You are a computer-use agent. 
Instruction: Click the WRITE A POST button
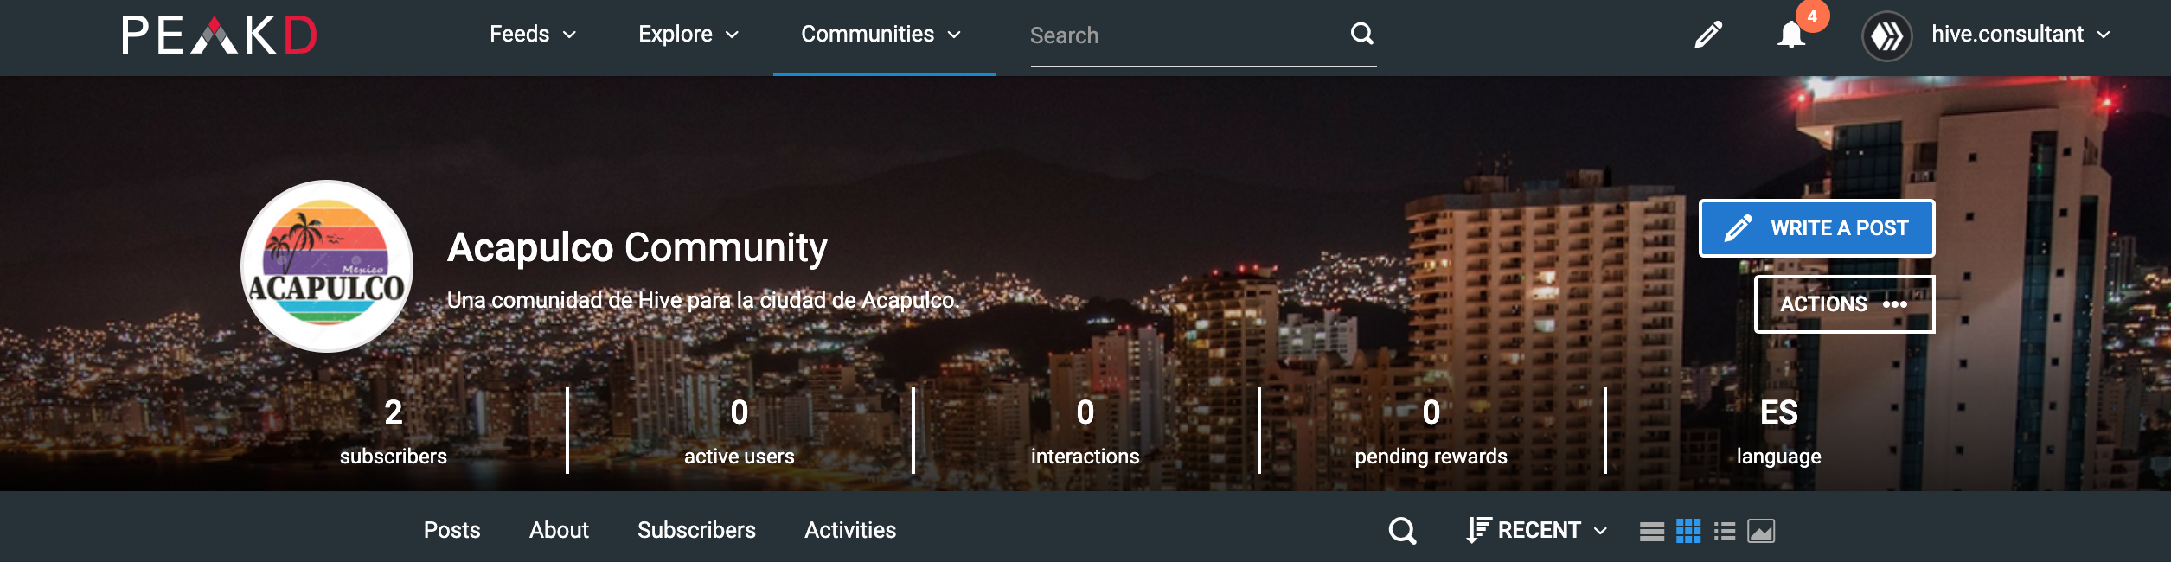(1816, 228)
